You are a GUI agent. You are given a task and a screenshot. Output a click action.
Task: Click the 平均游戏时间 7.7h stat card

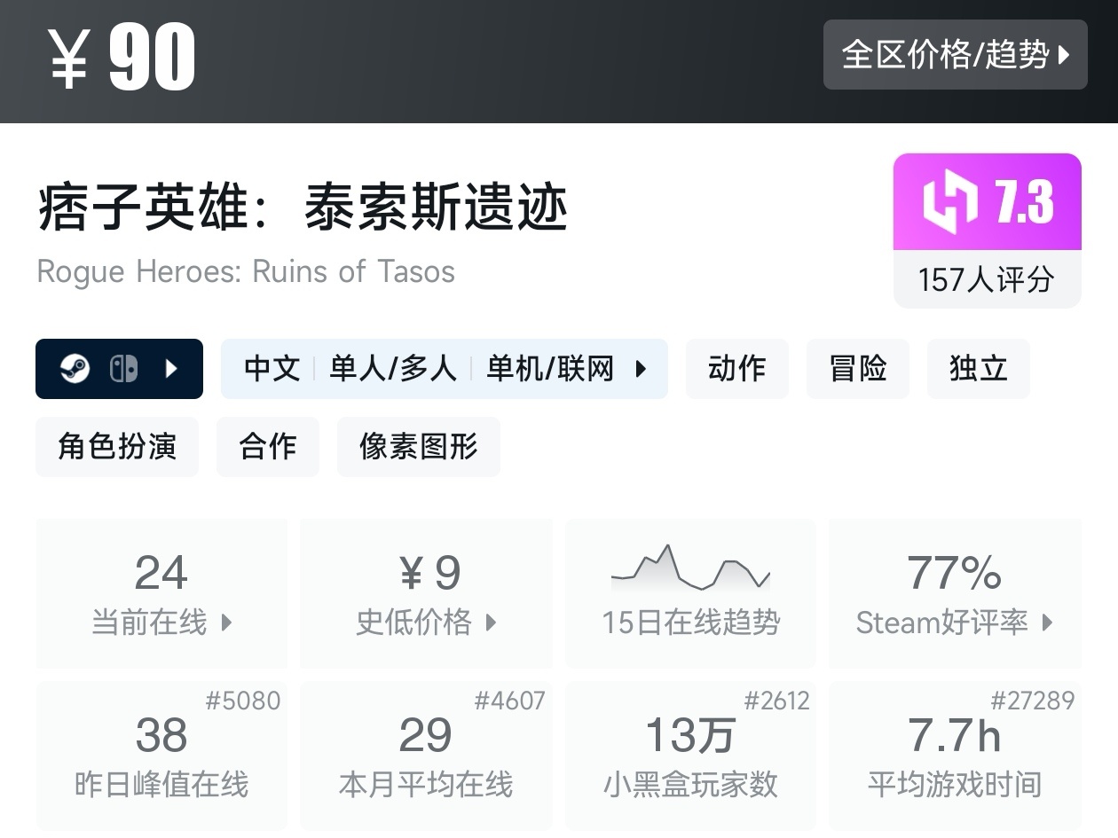(x=955, y=755)
